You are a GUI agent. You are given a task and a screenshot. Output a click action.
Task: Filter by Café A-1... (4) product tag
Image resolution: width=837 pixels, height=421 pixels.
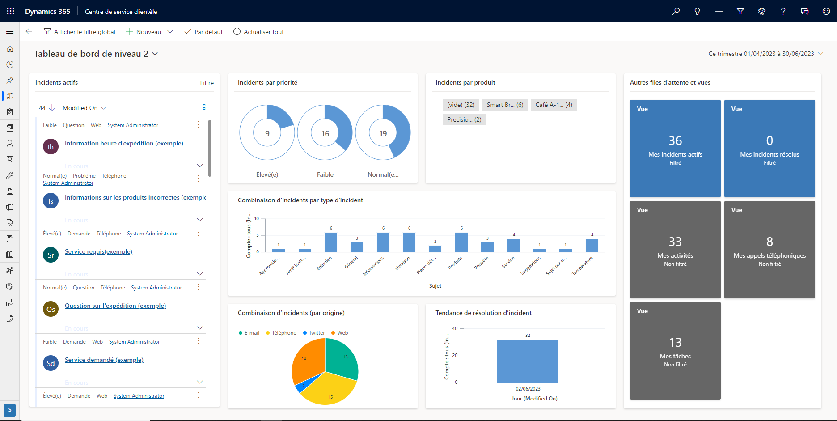pyautogui.click(x=554, y=105)
